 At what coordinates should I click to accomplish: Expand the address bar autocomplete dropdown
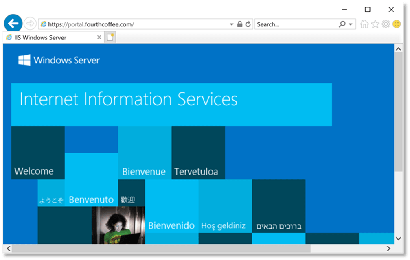pyautogui.click(x=232, y=24)
